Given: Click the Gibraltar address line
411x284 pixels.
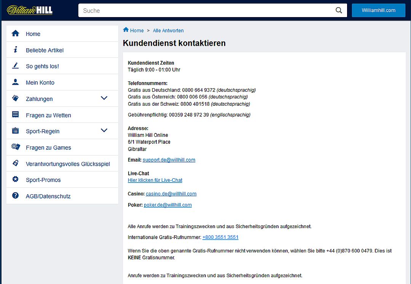Looking at the screenshot, I should coord(137,149).
